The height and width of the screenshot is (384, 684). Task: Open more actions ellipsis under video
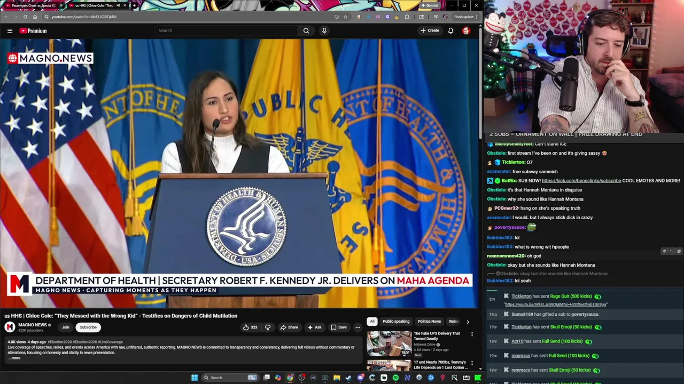pyautogui.click(x=357, y=327)
